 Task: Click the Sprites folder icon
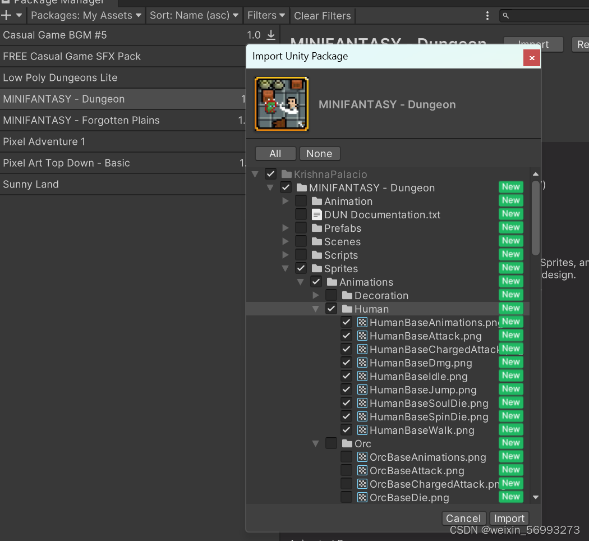click(x=317, y=268)
